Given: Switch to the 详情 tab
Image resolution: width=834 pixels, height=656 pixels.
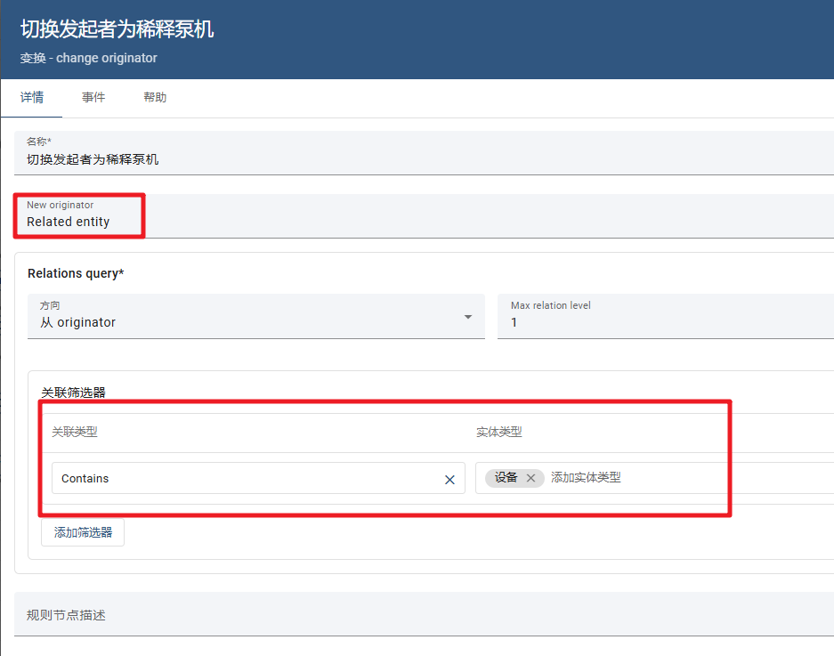Looking at the screenshot, I should [32, 97].
